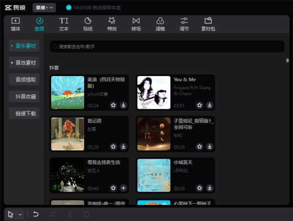This screenshot has height=221, width=293.
Task: Switch to the 文本 text tab
Action: click(64, 24)
